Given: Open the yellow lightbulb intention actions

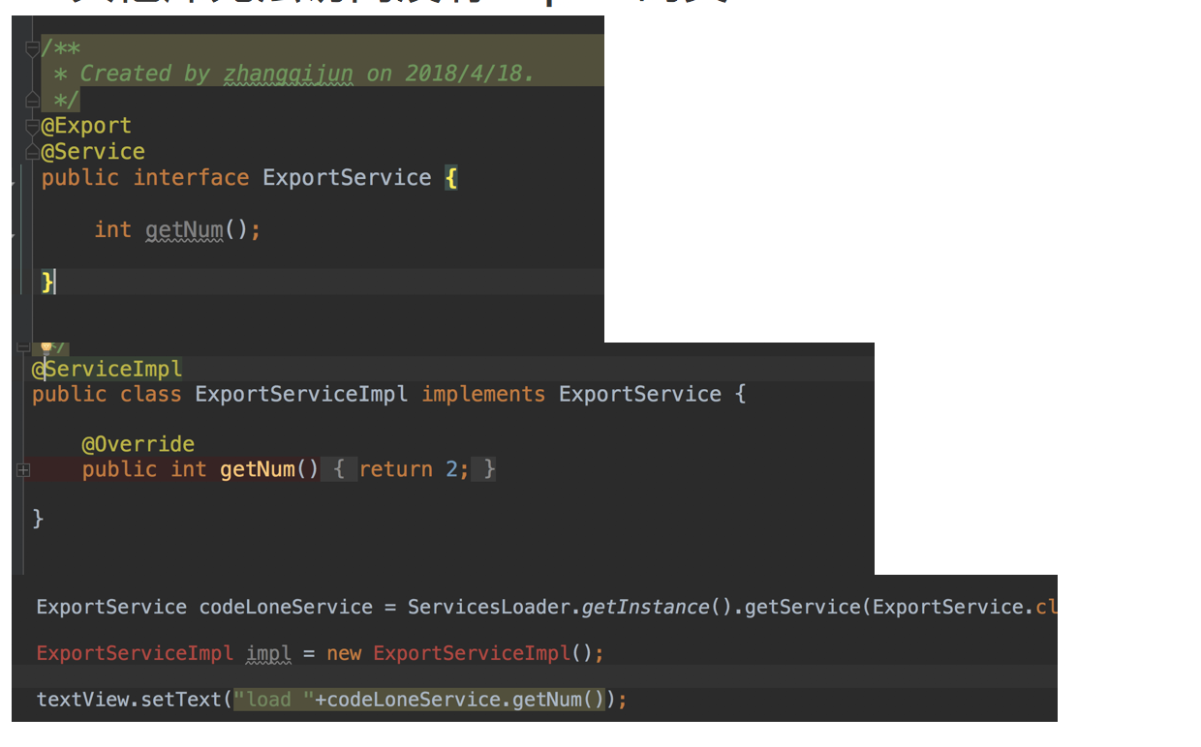Looking at the screenshot, I should [46, 347].
